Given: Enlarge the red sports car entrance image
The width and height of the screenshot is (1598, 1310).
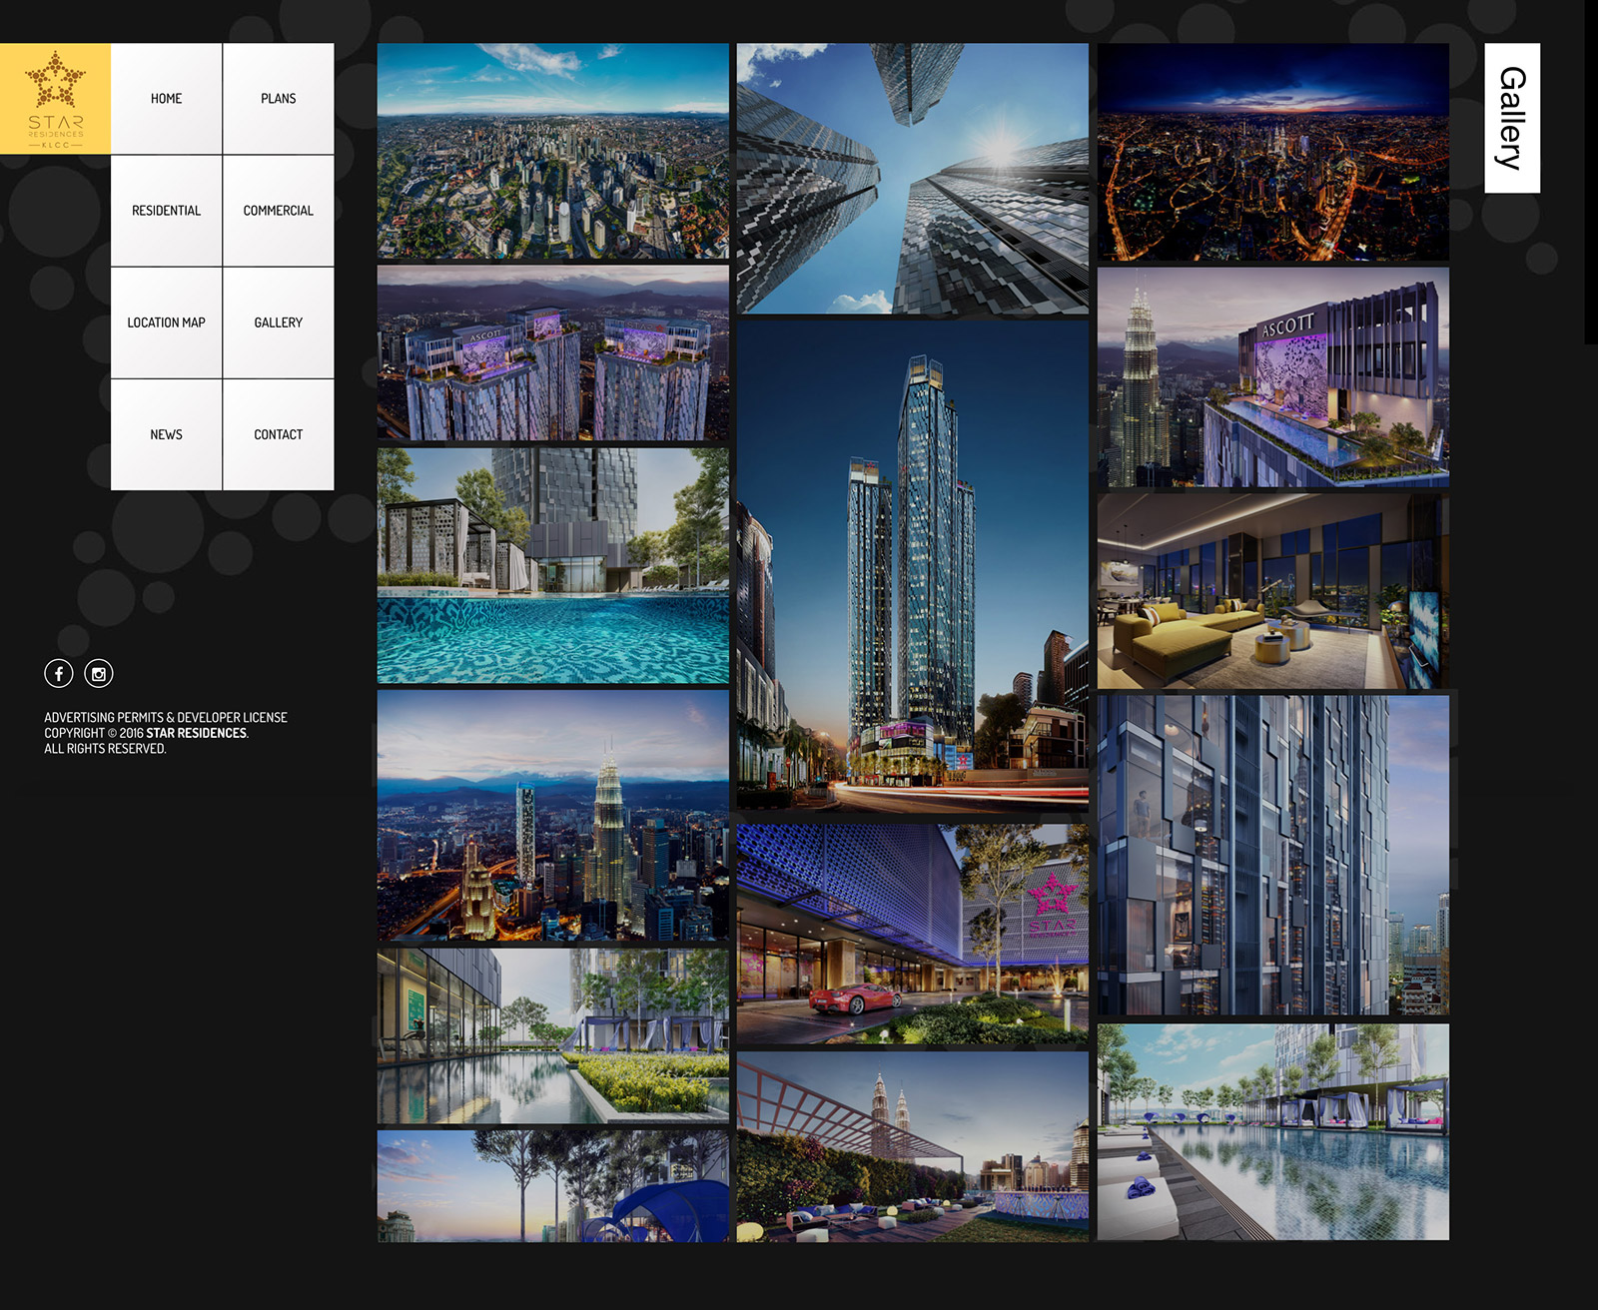Looking at the screenshot, I should click(x=912, y=934).
